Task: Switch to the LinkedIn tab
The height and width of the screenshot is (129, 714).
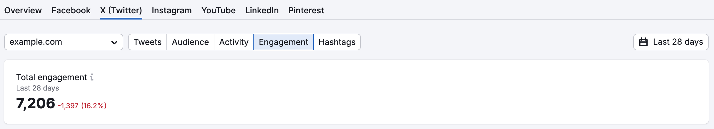Action: tap(262, 10)
